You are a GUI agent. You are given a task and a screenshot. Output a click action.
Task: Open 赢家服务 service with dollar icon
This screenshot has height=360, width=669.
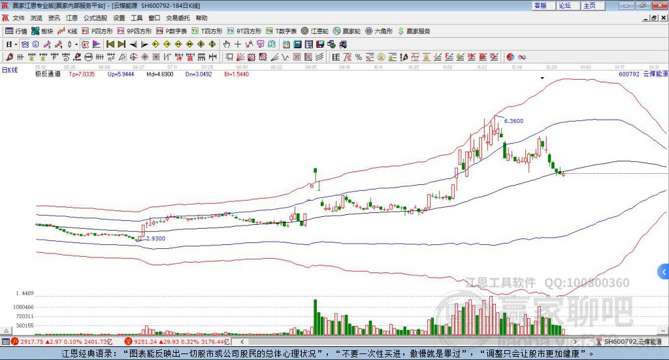(414, 31)
